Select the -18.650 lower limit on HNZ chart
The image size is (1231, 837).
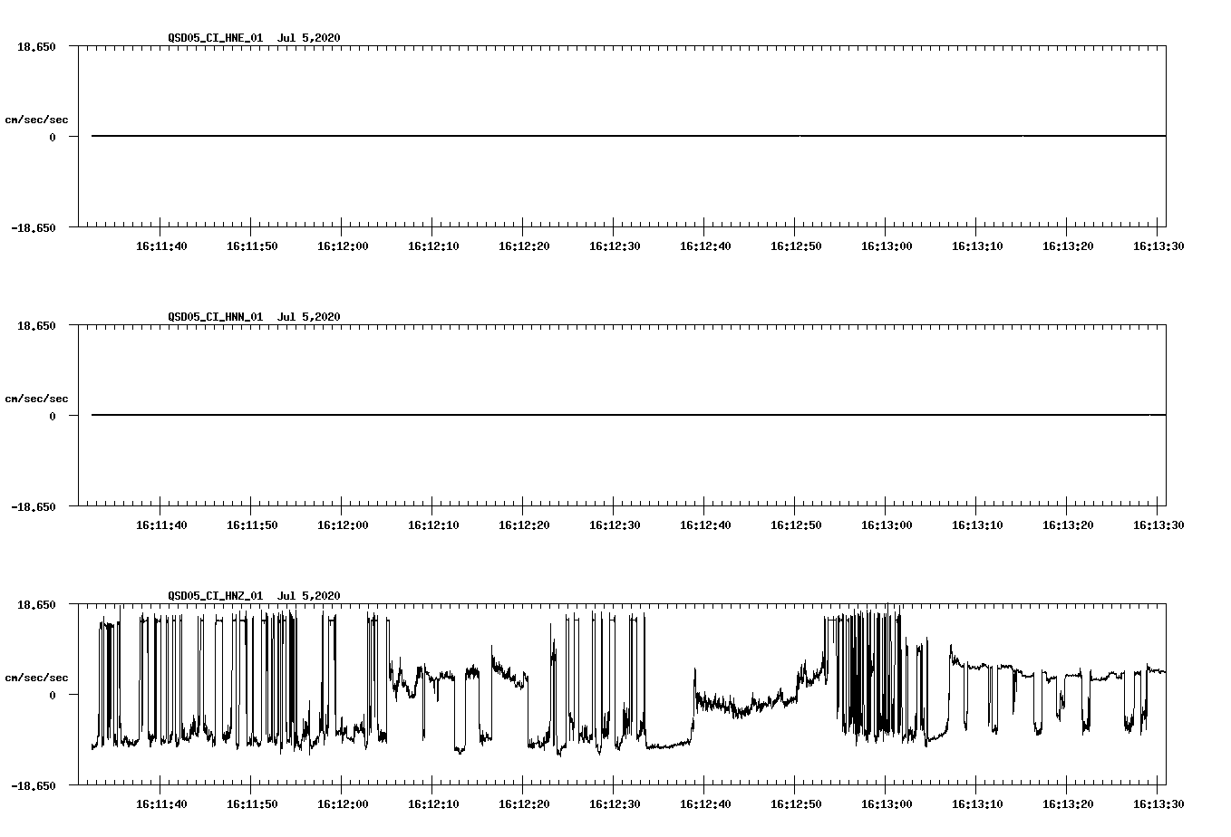[34, 785]
